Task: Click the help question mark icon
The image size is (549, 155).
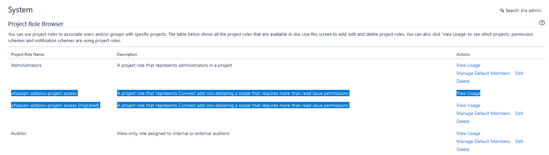Action: pyautogui.click(x=542, y=23)
